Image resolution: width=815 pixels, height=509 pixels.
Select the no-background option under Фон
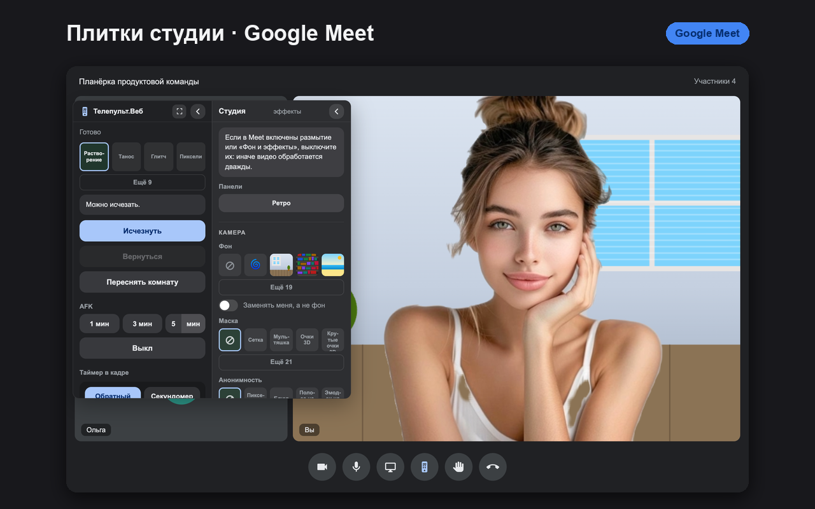click(230, 265)
